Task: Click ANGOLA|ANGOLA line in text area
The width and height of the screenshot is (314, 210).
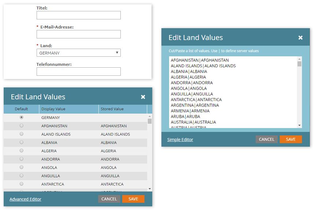Action: [188, 88]
